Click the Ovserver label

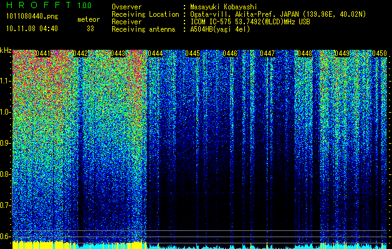pos(127,7)
